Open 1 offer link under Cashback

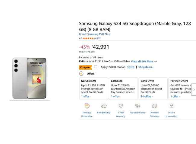click(115, 97)
